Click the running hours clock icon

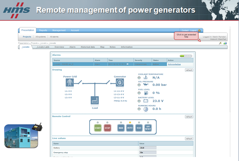coord(146,109)
